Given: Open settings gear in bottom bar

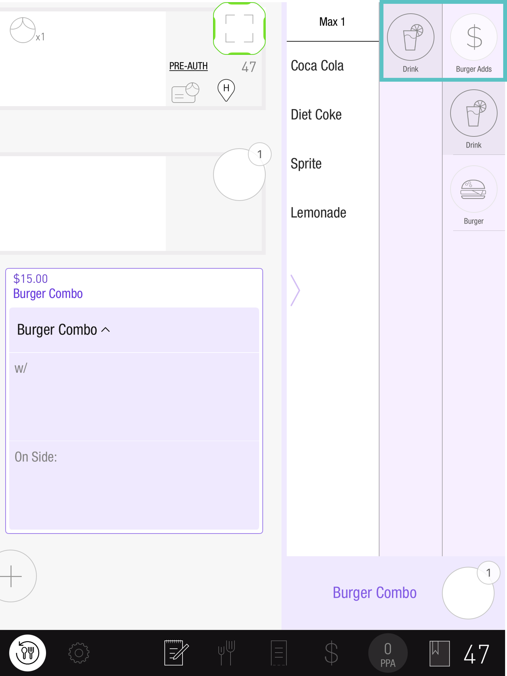Looking at the screenshot, I should pos(79,653).
